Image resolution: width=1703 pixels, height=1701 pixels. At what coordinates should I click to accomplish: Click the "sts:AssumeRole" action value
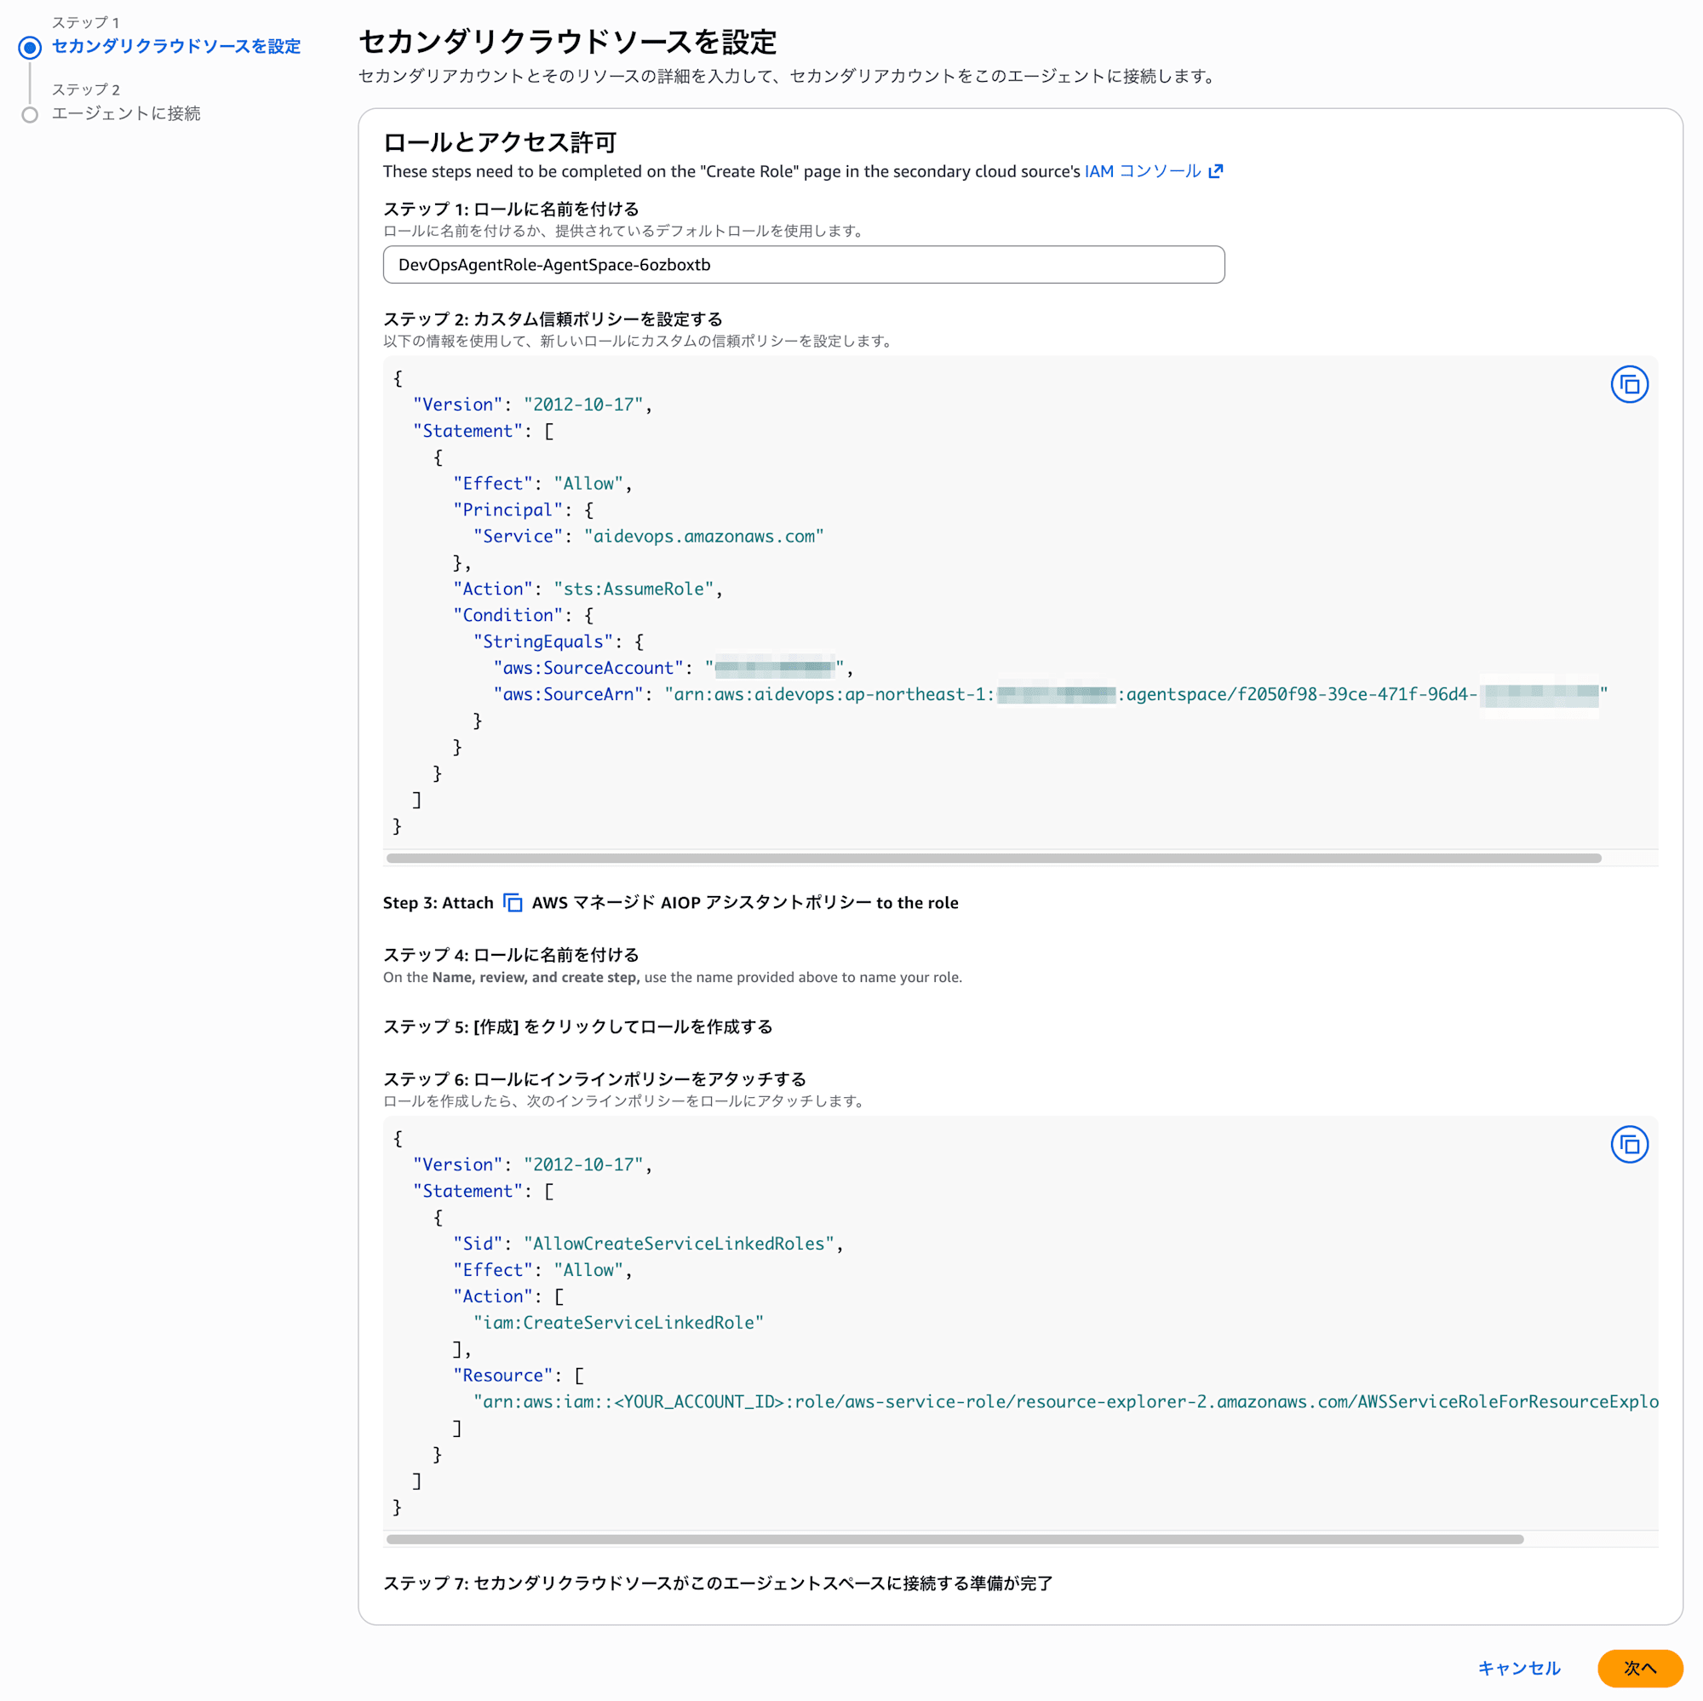[633, 589]
